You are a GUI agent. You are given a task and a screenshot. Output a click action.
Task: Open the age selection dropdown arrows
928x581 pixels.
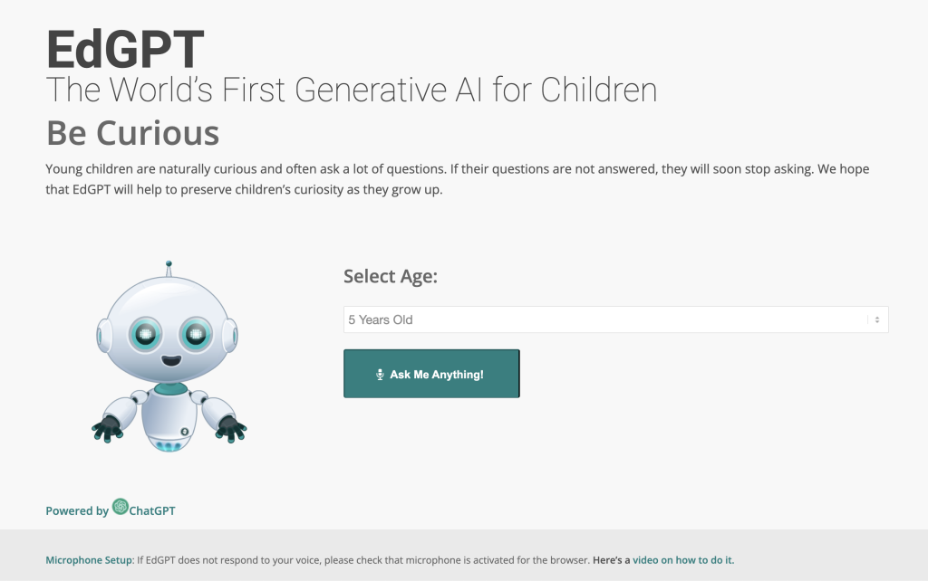(877, 319)
